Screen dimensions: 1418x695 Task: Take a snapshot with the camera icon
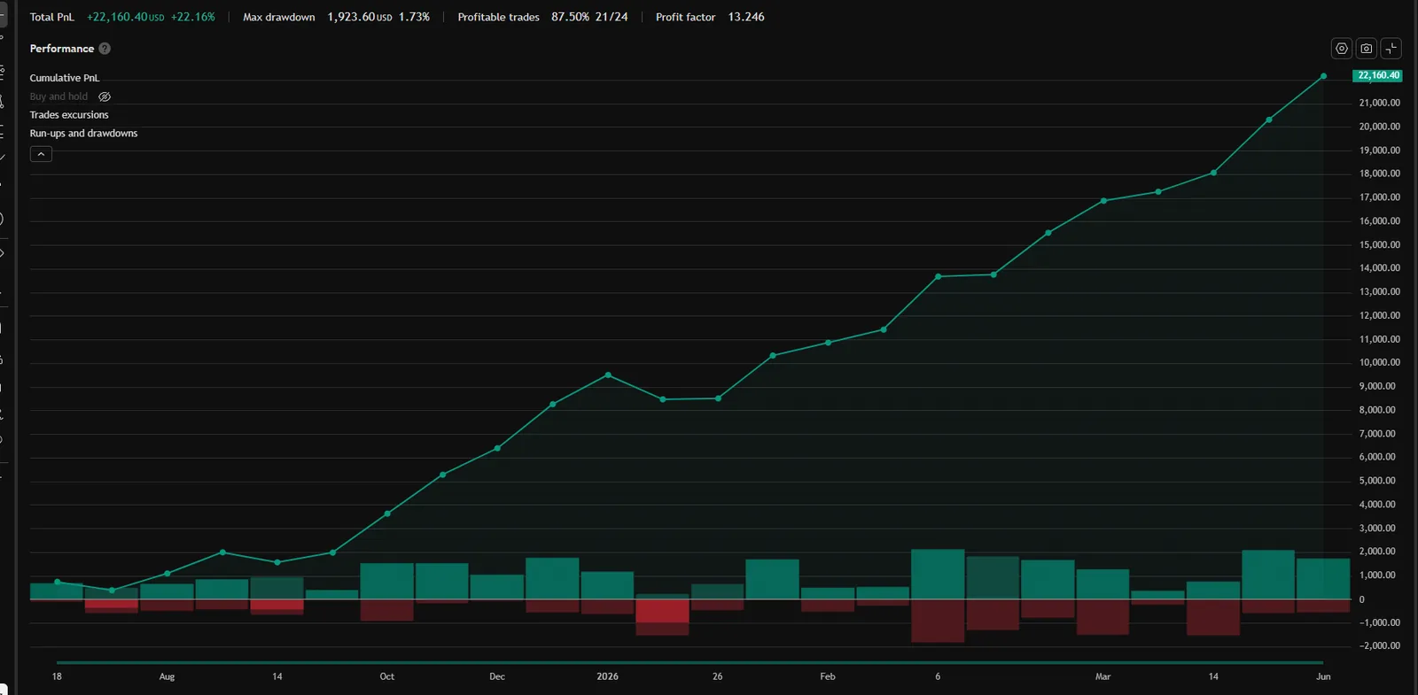1367,49
